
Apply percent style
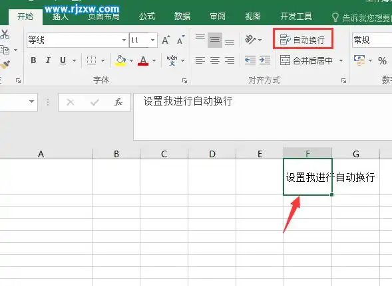(x=382, y=60)
